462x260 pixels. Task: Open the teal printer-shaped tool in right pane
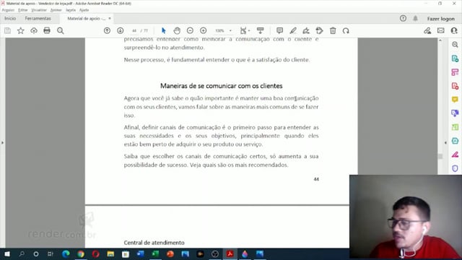pos(455,141)
